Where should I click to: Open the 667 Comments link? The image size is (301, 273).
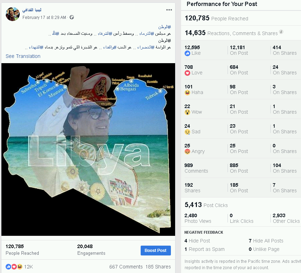126,267
